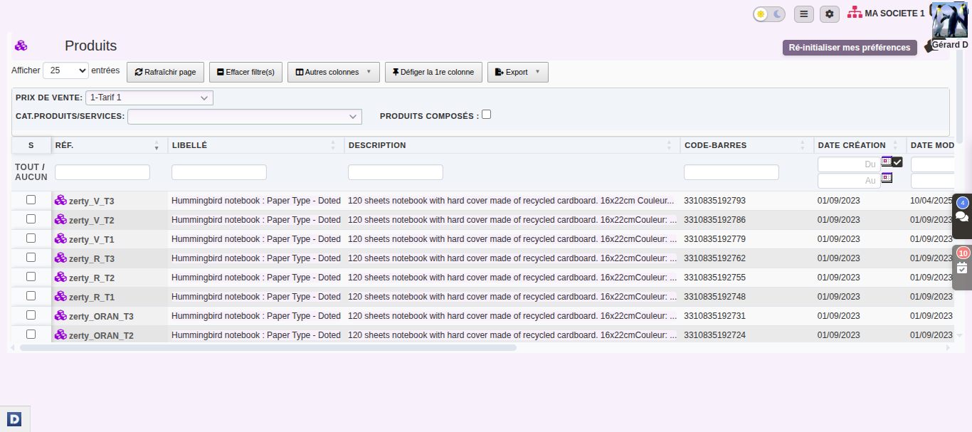Click the horizontal table scrollbar
The height and width of the screenshot is (432, 972).
coord(268,348)
